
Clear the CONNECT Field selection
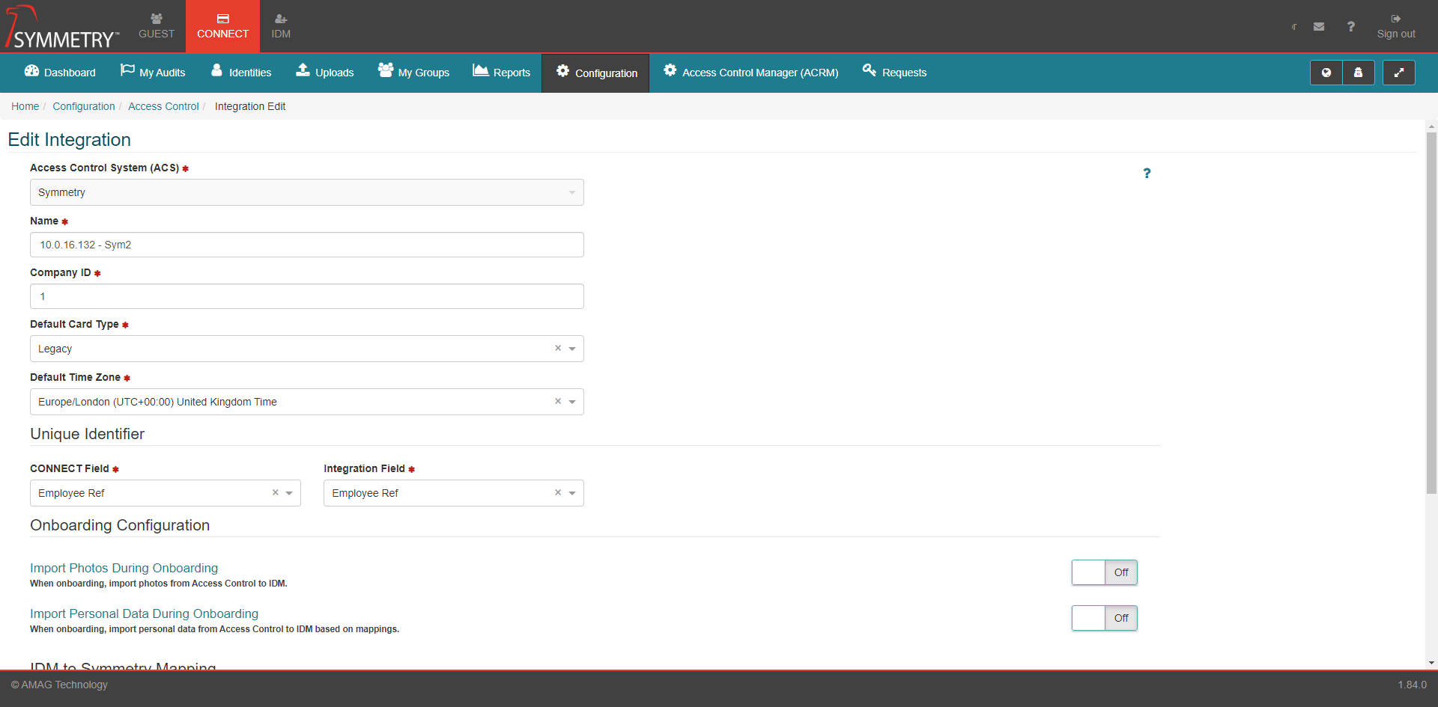click(x=275, y=492)
